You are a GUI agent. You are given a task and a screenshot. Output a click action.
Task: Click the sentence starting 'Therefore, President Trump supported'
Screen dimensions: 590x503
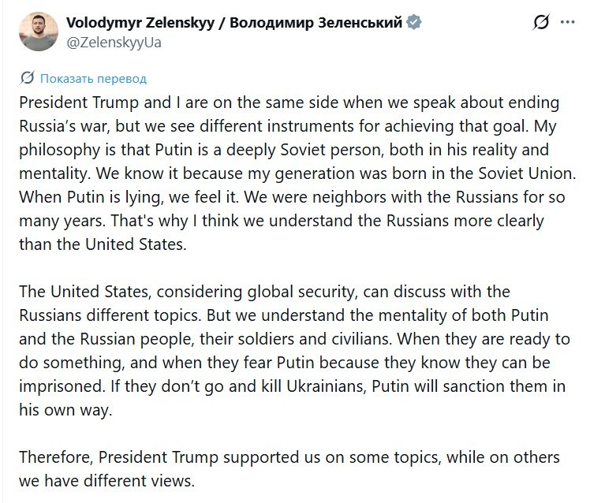point(289,457)
